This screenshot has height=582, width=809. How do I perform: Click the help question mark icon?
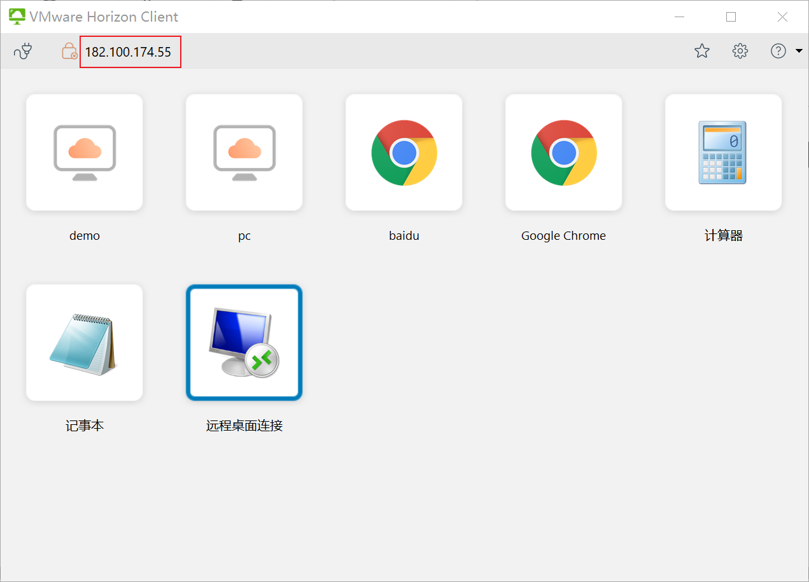778,51
